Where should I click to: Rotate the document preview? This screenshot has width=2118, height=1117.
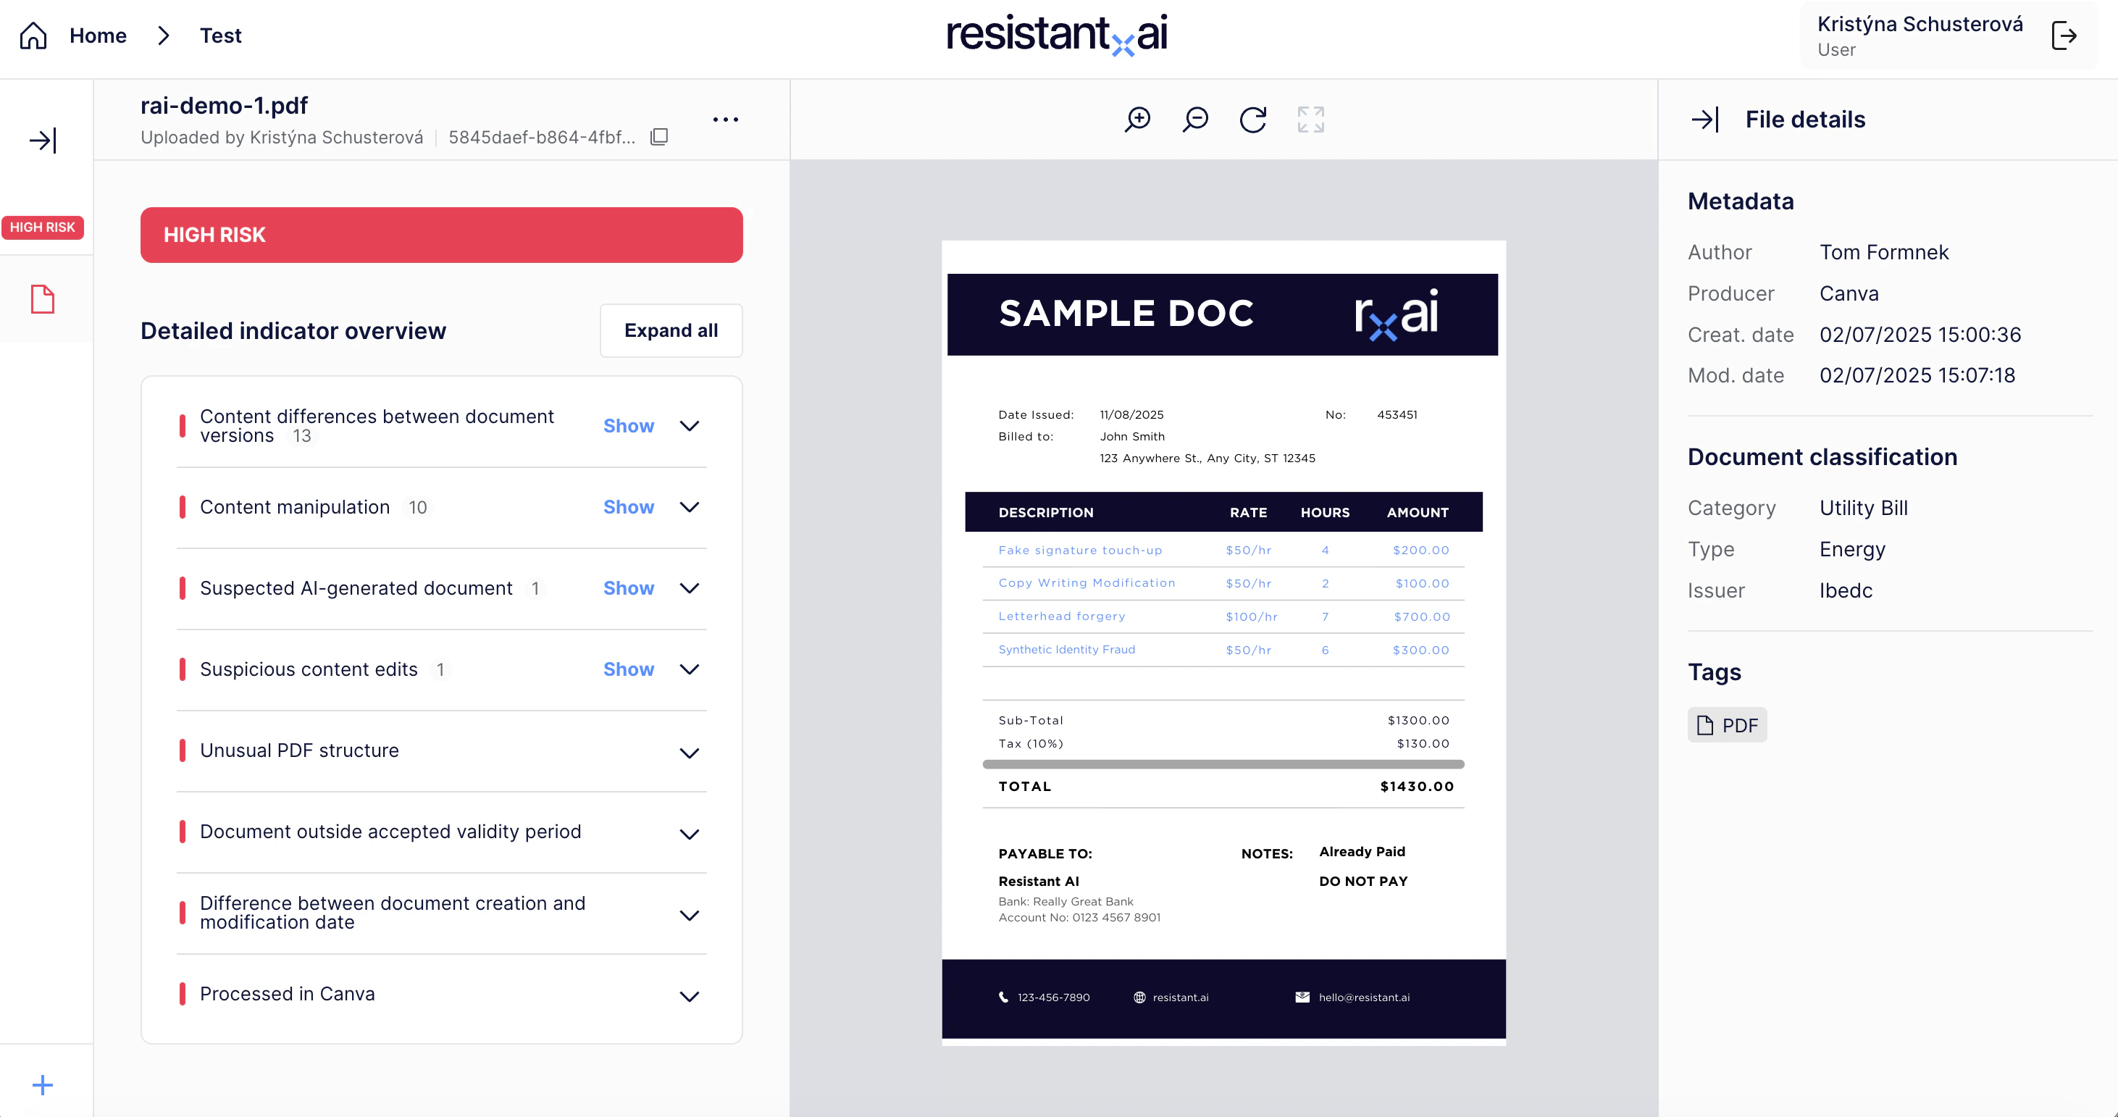coord(1252,120)
